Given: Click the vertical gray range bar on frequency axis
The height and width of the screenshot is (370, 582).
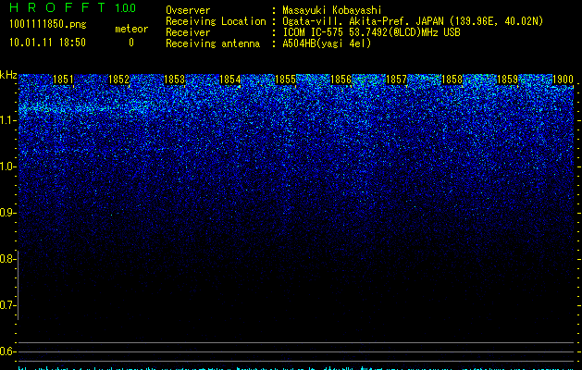Looking at the screenshot, I should (x=19, y=285).
